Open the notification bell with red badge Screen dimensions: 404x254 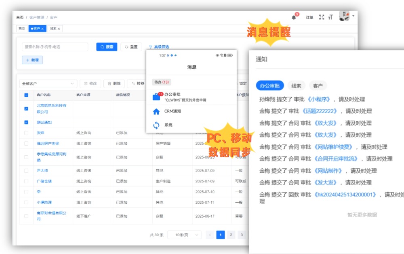pyautogui.click(x=294, y=17)
